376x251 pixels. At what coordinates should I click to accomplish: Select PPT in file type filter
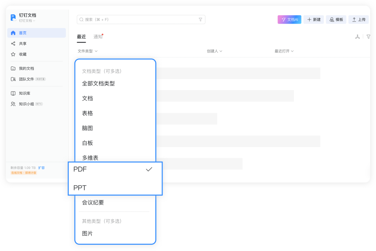pos(80,188)
